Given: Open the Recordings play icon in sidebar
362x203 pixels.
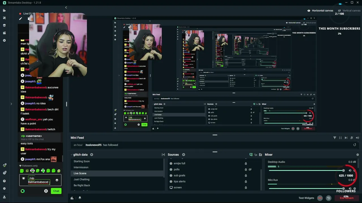Looking at the screenshot, I should pos(4,40).
